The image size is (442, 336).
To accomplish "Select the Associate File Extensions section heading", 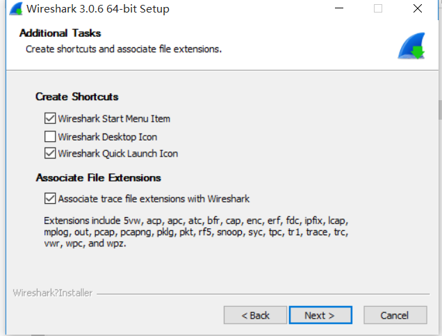I will click(x=98, y=177).
